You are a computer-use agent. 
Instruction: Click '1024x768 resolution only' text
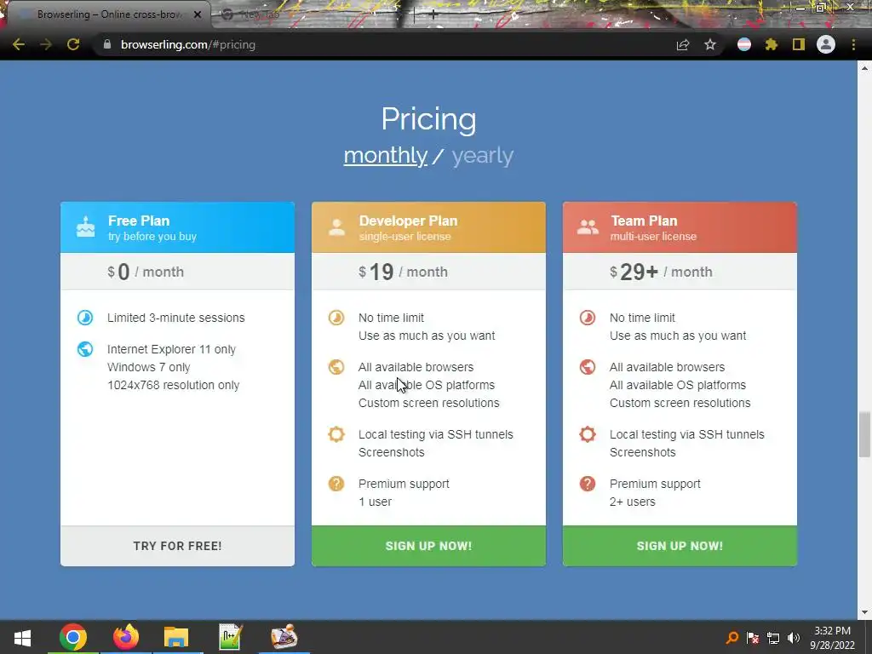[173, 385]
